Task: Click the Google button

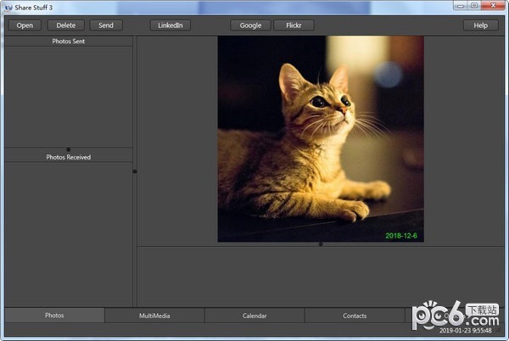Action: point(250,25)
